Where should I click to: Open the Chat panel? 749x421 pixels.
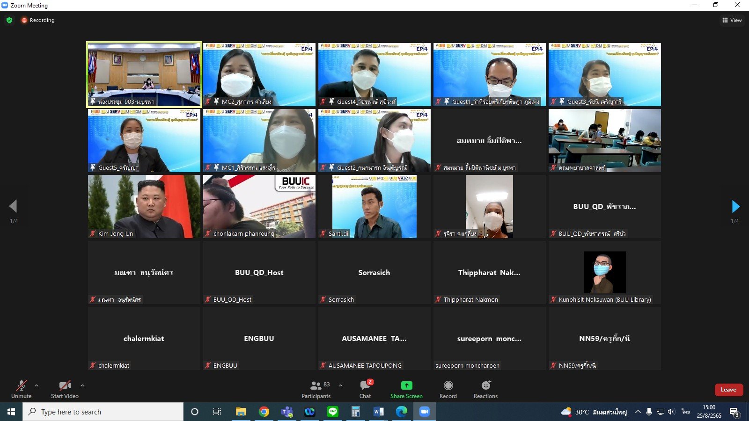365,389
